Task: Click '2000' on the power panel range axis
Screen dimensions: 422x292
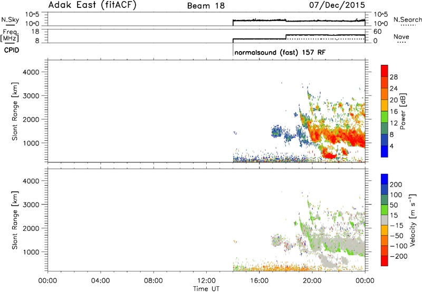Action: click(31, 119)
